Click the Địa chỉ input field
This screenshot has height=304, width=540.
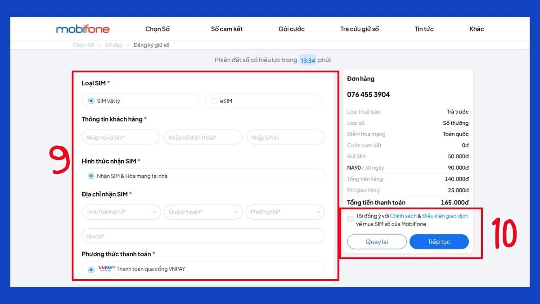[203, 236]
